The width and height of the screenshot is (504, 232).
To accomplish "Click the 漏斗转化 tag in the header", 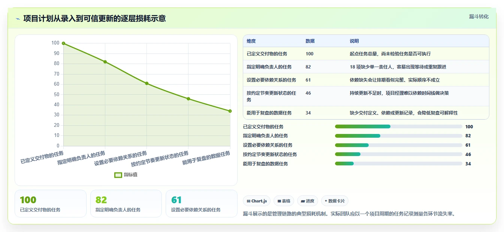I will pyautogui.click(x=479, y=16).
